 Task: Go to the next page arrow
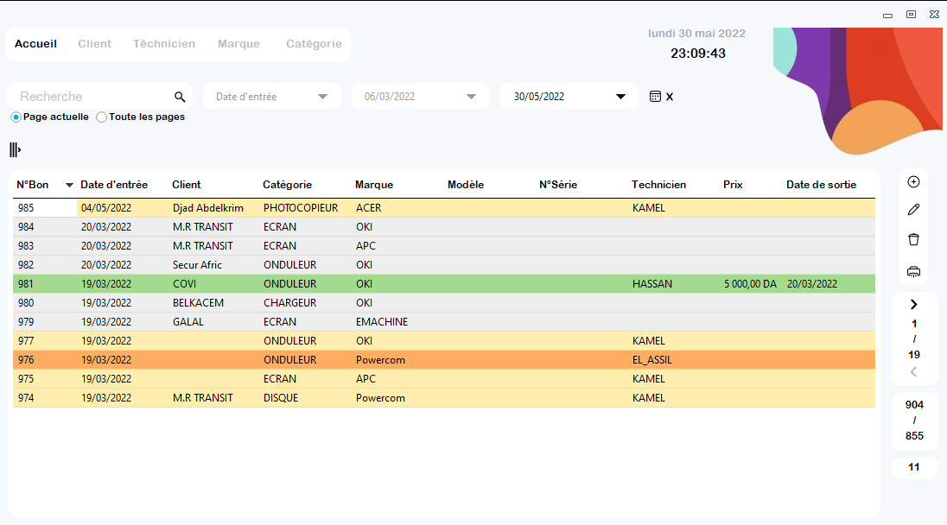pos(914,304)
